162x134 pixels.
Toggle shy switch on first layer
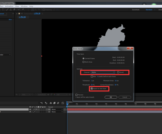point(30,109)
